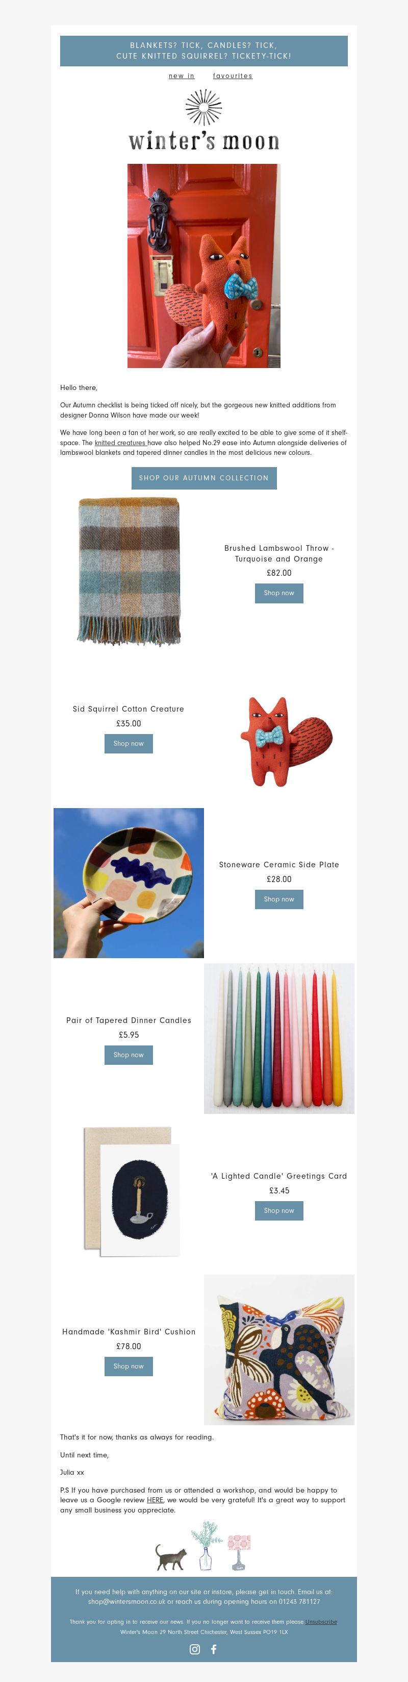
Task: Open the Instagram icon in footer
Action: coord(194,1649)
